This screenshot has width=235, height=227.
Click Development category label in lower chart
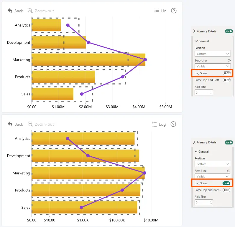click(19, 156)
